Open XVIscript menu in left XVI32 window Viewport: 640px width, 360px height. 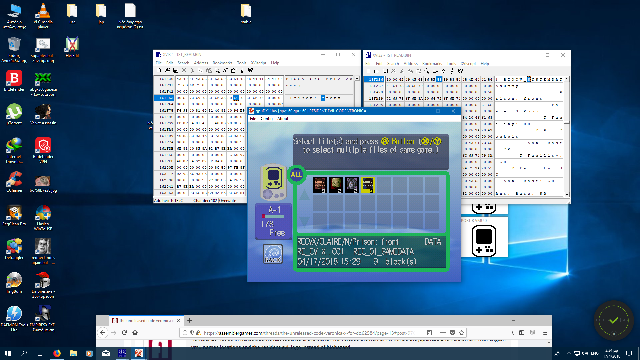pyautogui.click(x=258, y=63)
